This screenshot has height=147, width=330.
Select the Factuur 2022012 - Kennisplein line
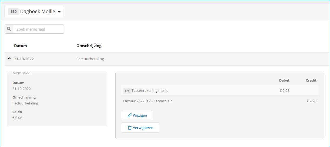pyautogui.click(x=148, y=101)
